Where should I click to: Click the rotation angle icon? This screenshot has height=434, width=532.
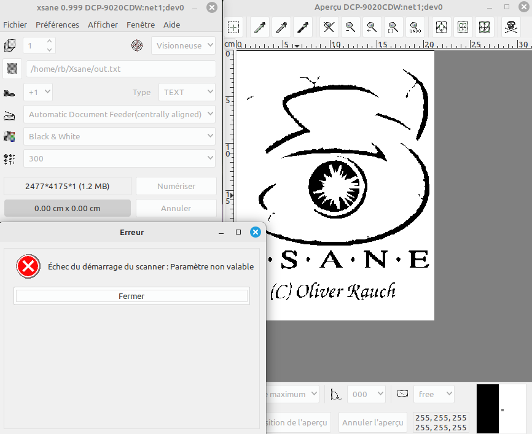336,394
